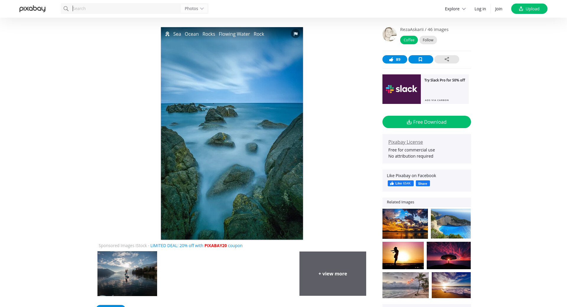Click the Pixabay logo
Viewport: 567px width, 307px height.
pos(32,9)
